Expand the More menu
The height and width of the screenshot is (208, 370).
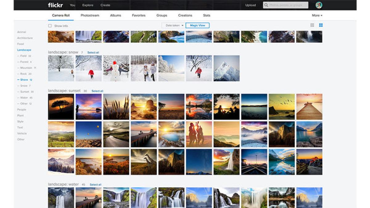tap(317, 15)
